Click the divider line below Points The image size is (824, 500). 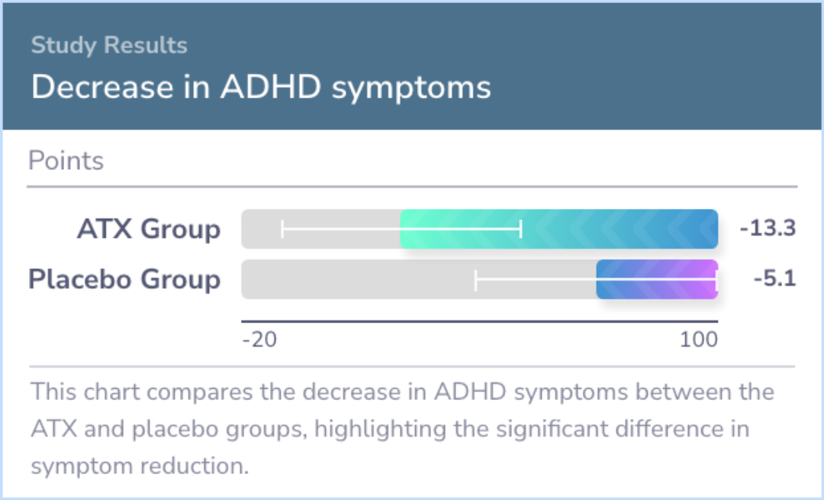tap(412, 186)
